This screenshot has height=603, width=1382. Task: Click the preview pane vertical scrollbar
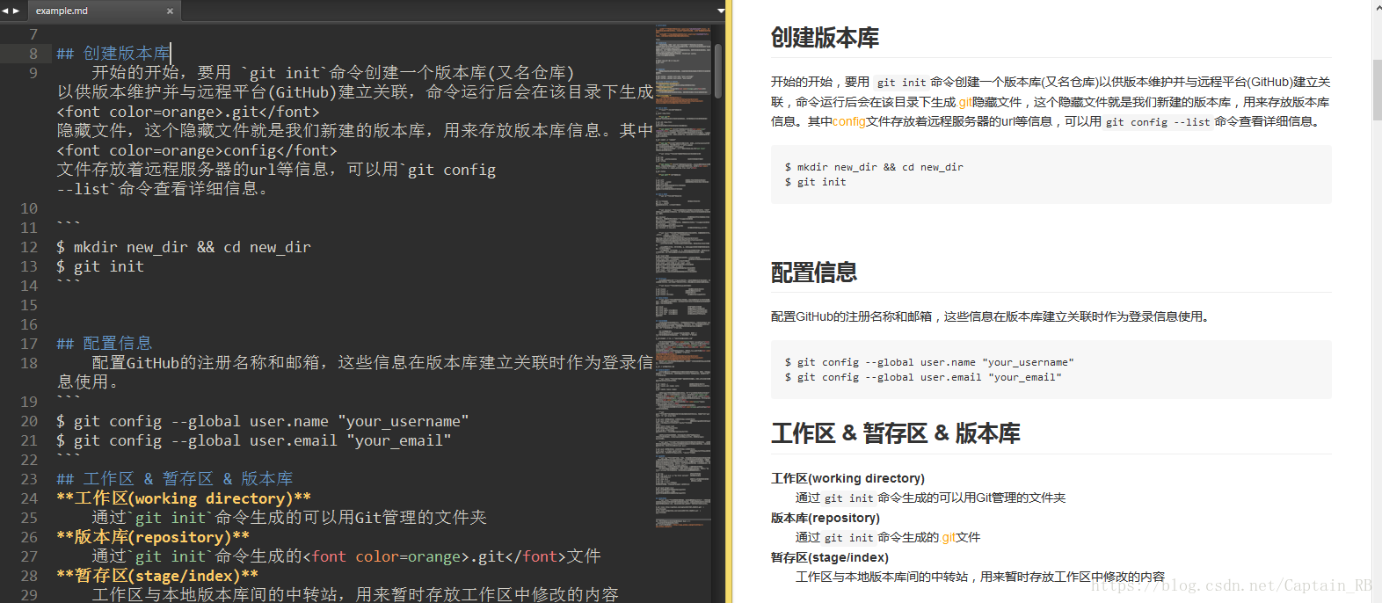pyautogui.click(x=1377, y=88)
